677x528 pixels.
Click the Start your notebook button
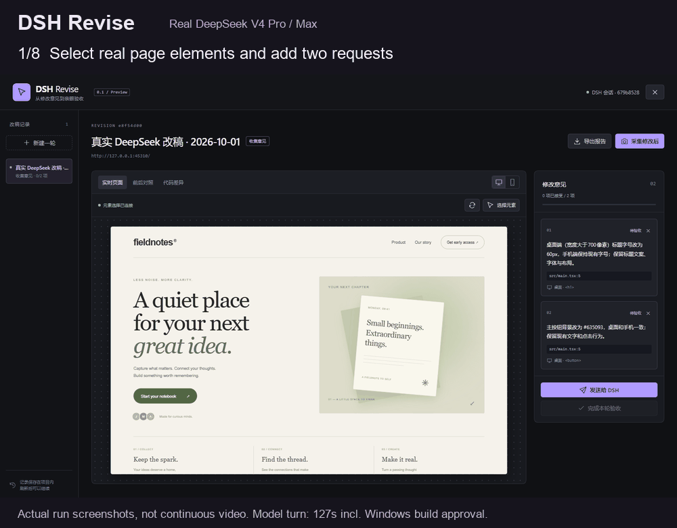point(165,396)
